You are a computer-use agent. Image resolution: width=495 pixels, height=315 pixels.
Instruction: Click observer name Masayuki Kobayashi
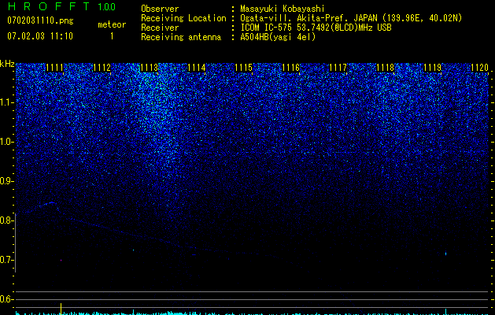pyautogui.click(x=282, y=9)
